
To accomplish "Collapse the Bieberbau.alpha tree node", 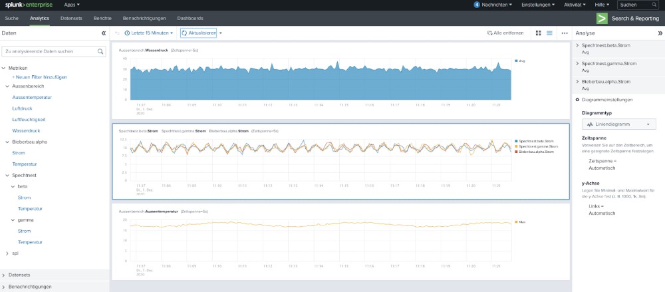I will [x=7, y=142].
